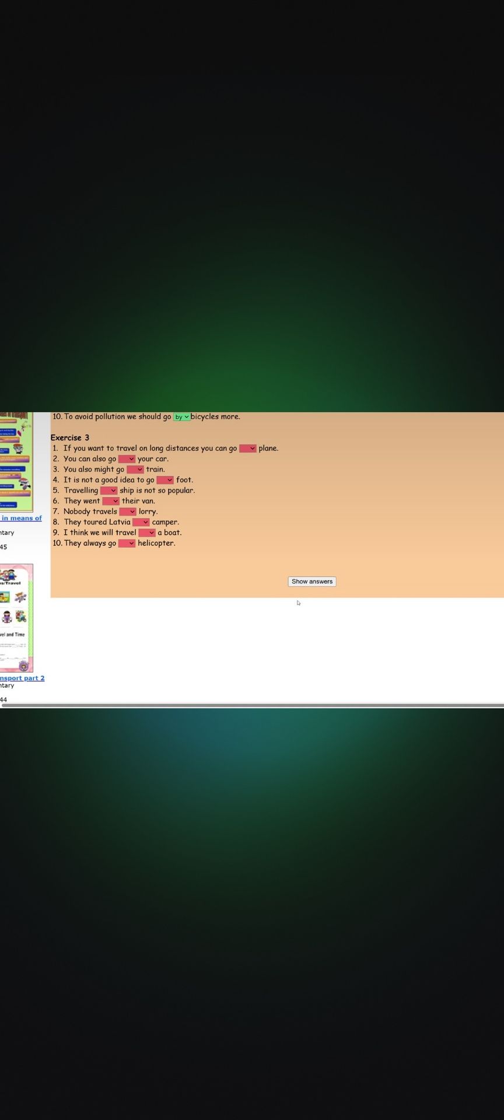The image size is (504, 1120).
Task: Open the 'nsport part 2' worksheet link
Action: tap(22, 678)
